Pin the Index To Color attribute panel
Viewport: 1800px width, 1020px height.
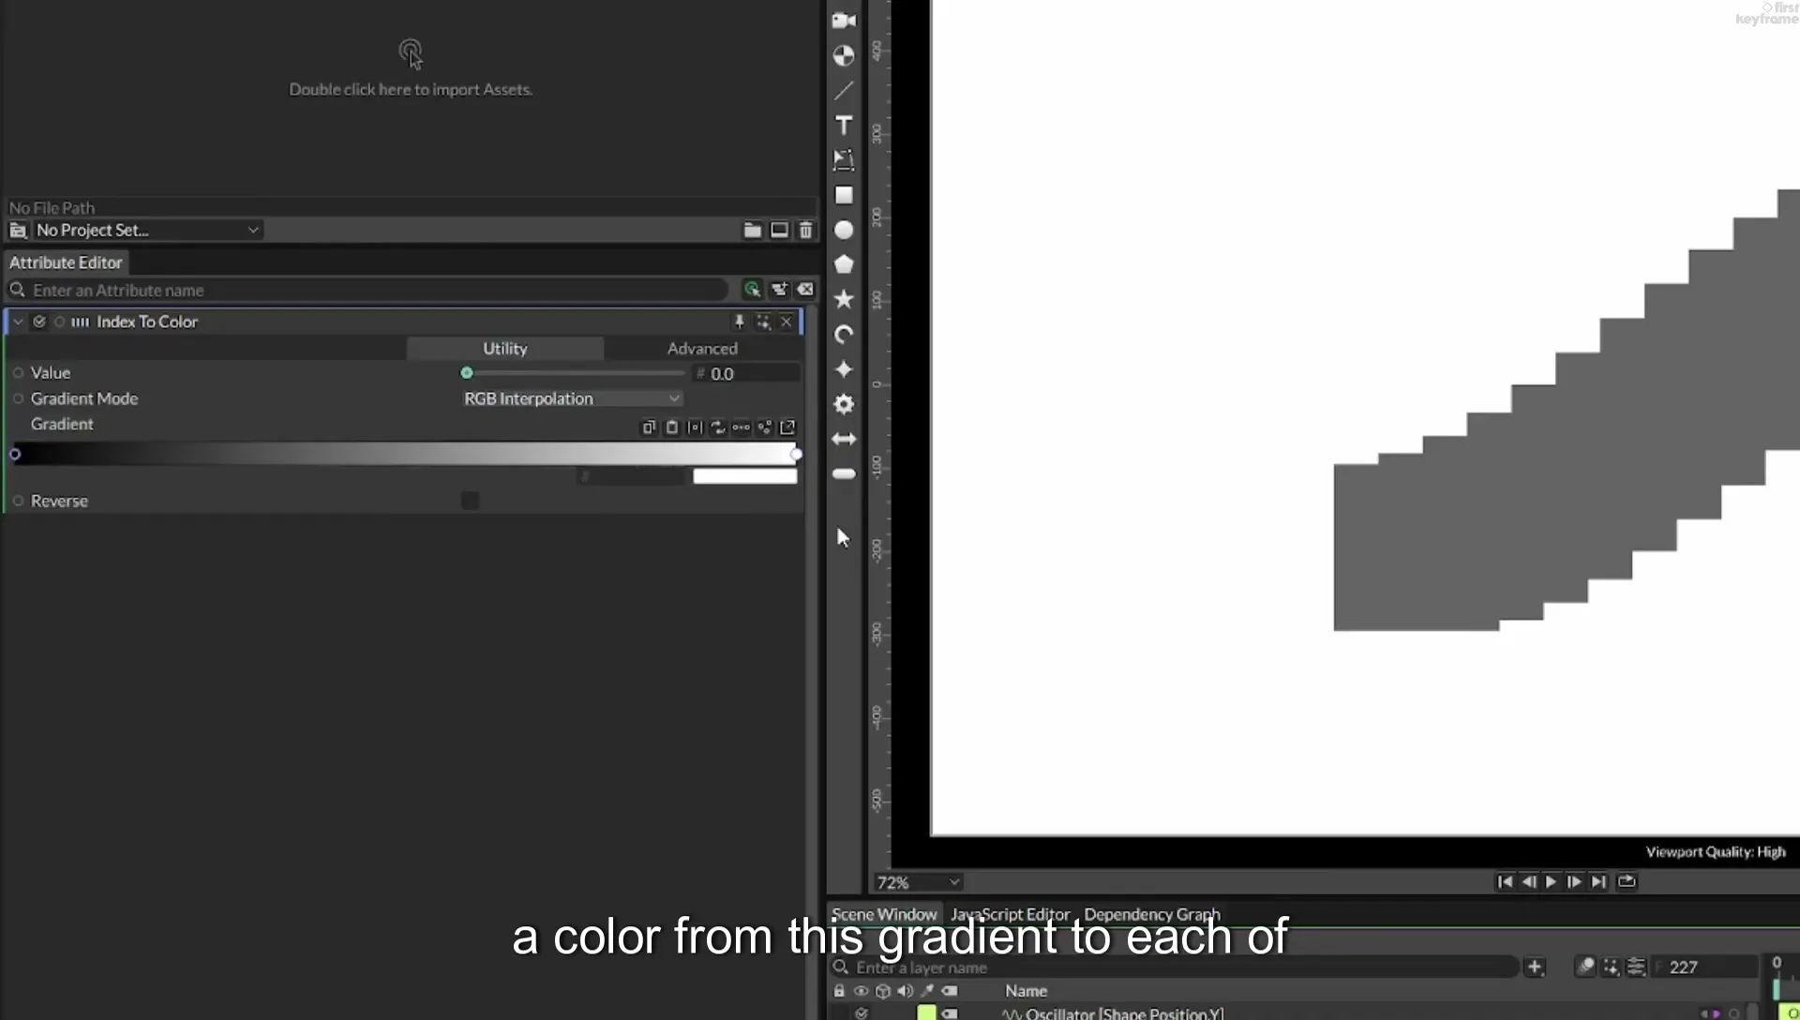click(739, 322)
